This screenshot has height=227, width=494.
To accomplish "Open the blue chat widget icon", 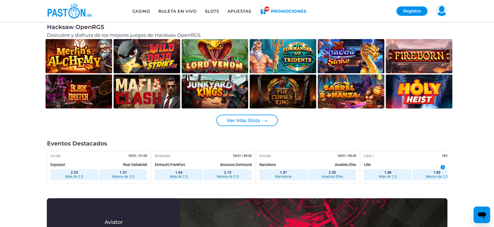I will tap(481, 214).
